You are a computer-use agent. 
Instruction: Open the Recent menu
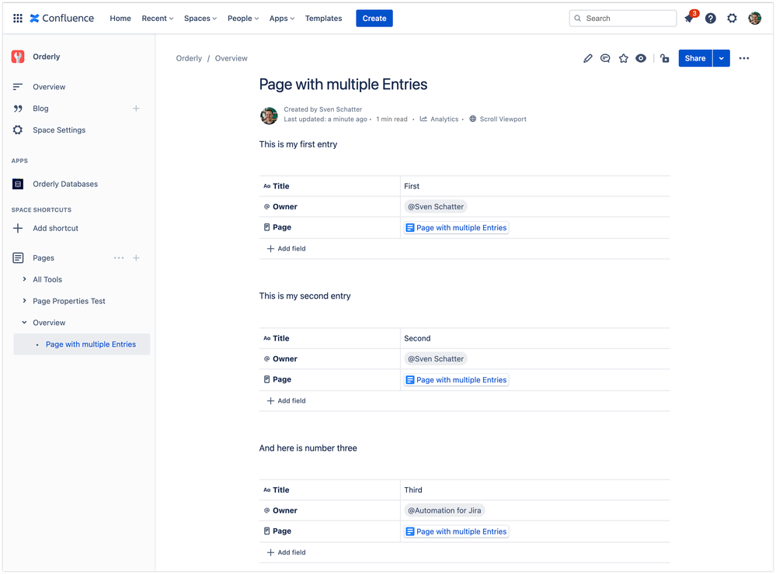[x=157, y=18]
